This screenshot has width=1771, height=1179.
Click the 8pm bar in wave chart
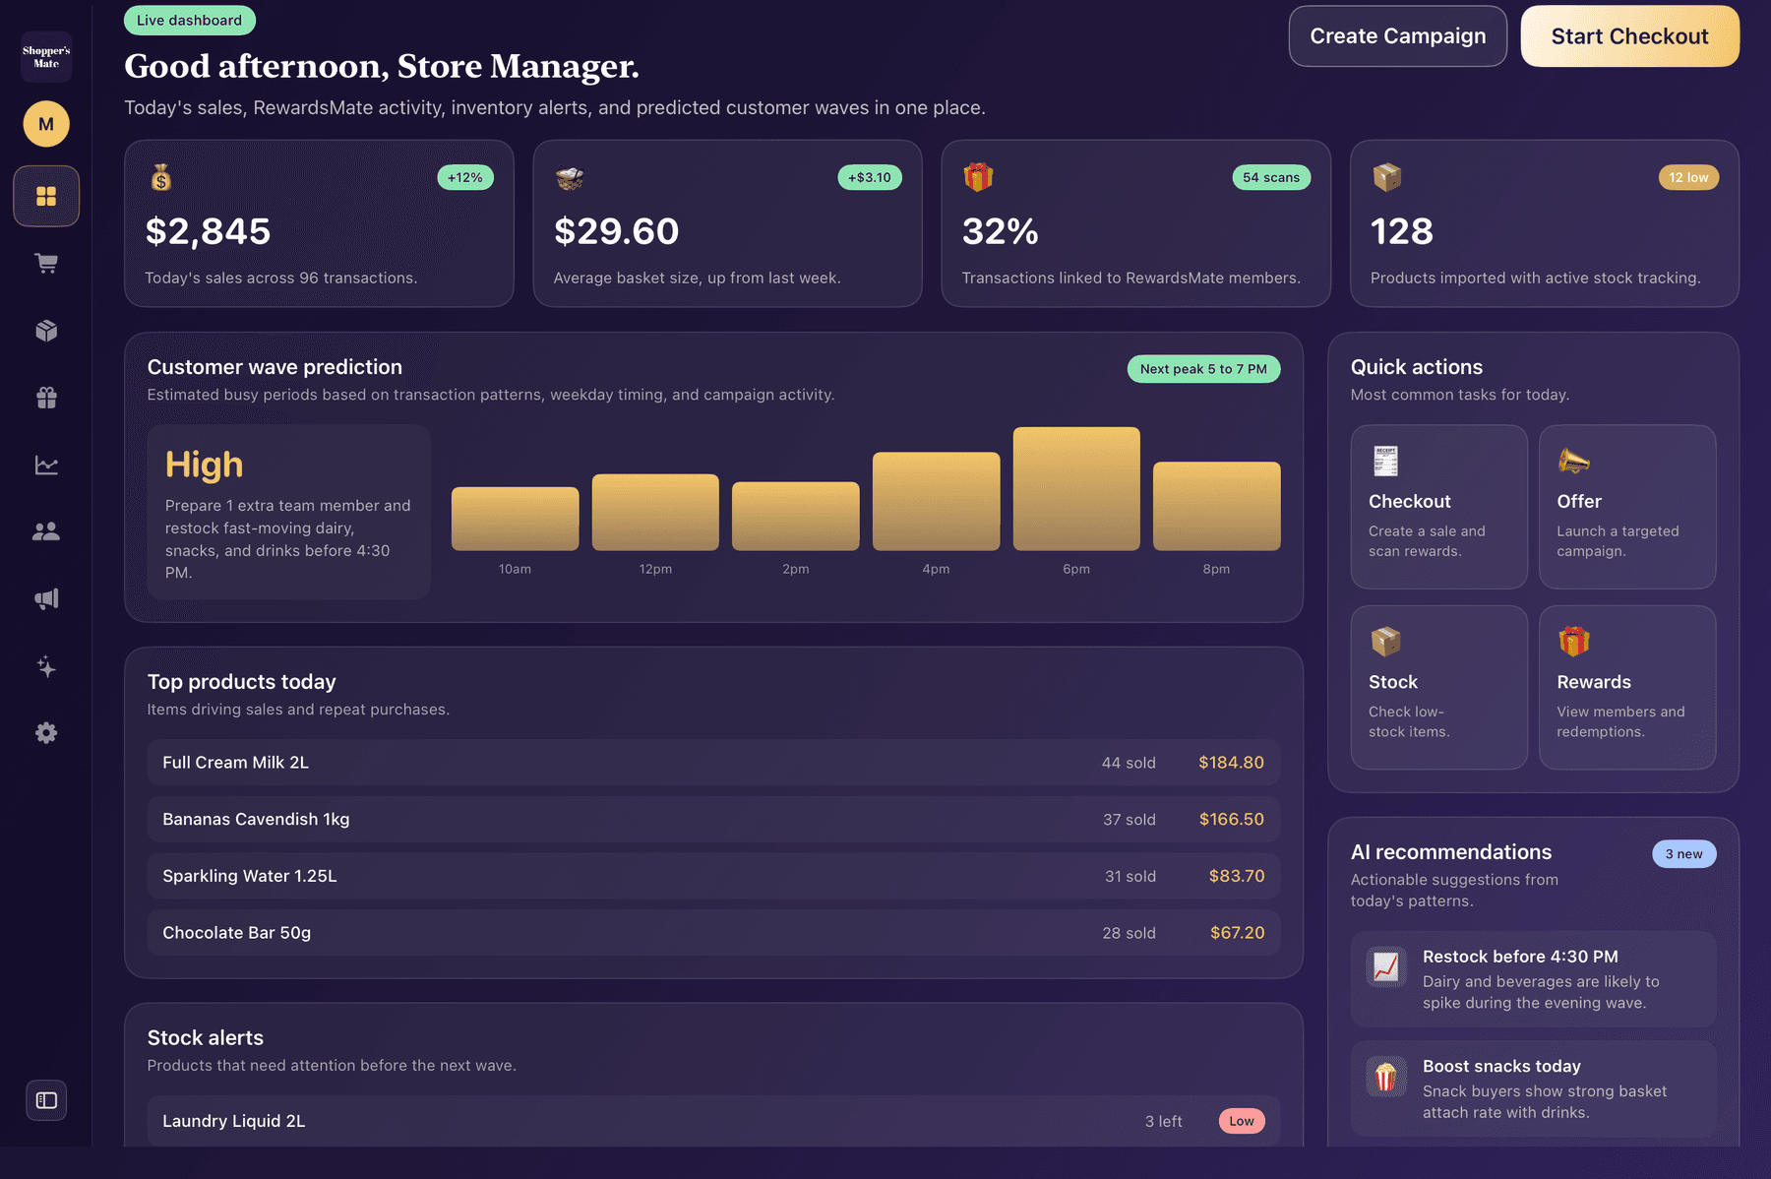click(x=1217, y=506)
